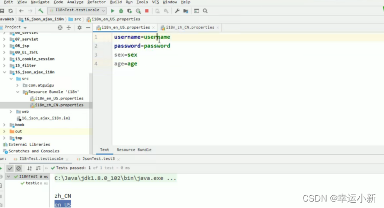Locate opened file in Project panel

pos(60,28)
